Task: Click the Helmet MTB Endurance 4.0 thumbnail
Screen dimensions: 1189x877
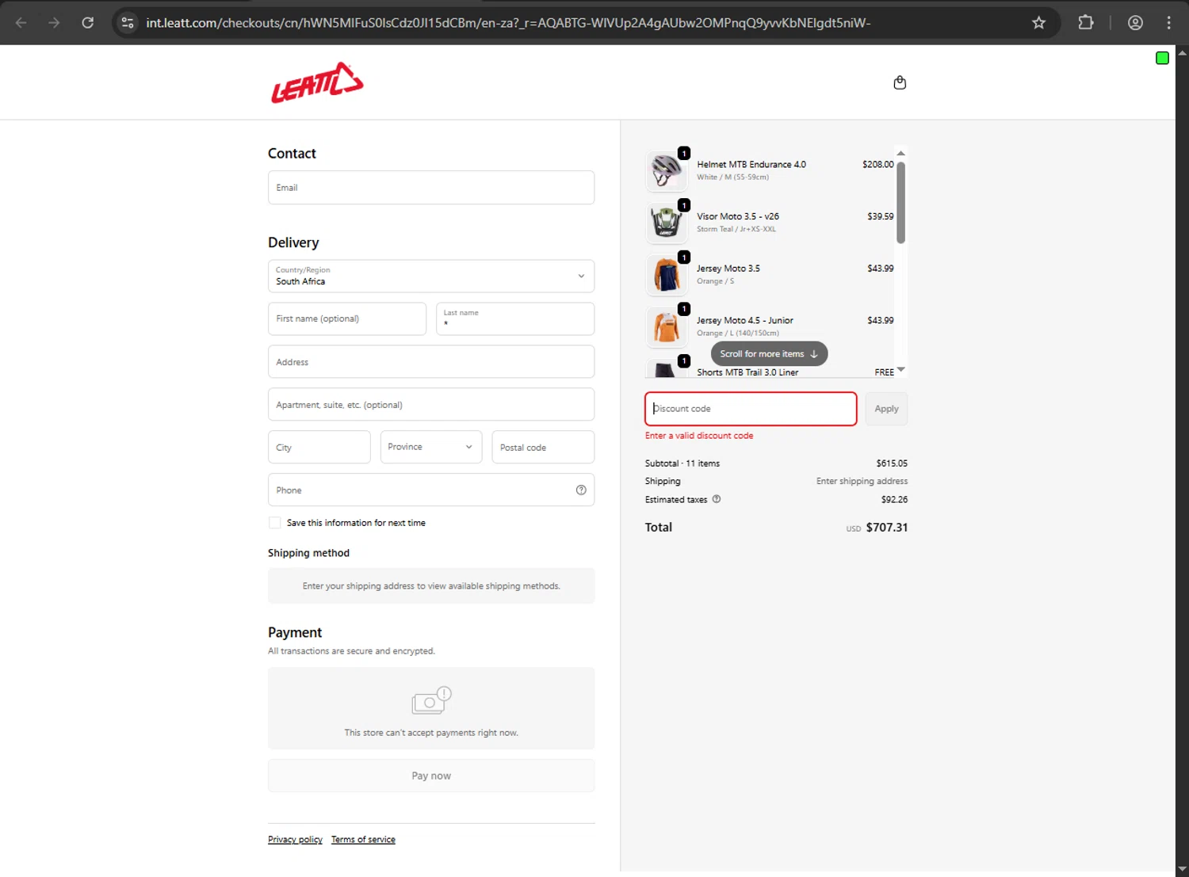Action: coord(667,170)
